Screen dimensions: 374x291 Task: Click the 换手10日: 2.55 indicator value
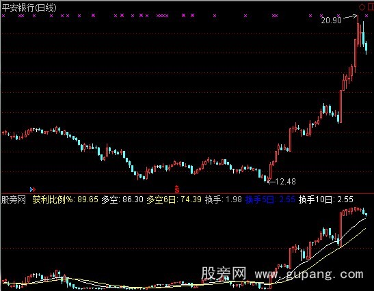(326, 199)
